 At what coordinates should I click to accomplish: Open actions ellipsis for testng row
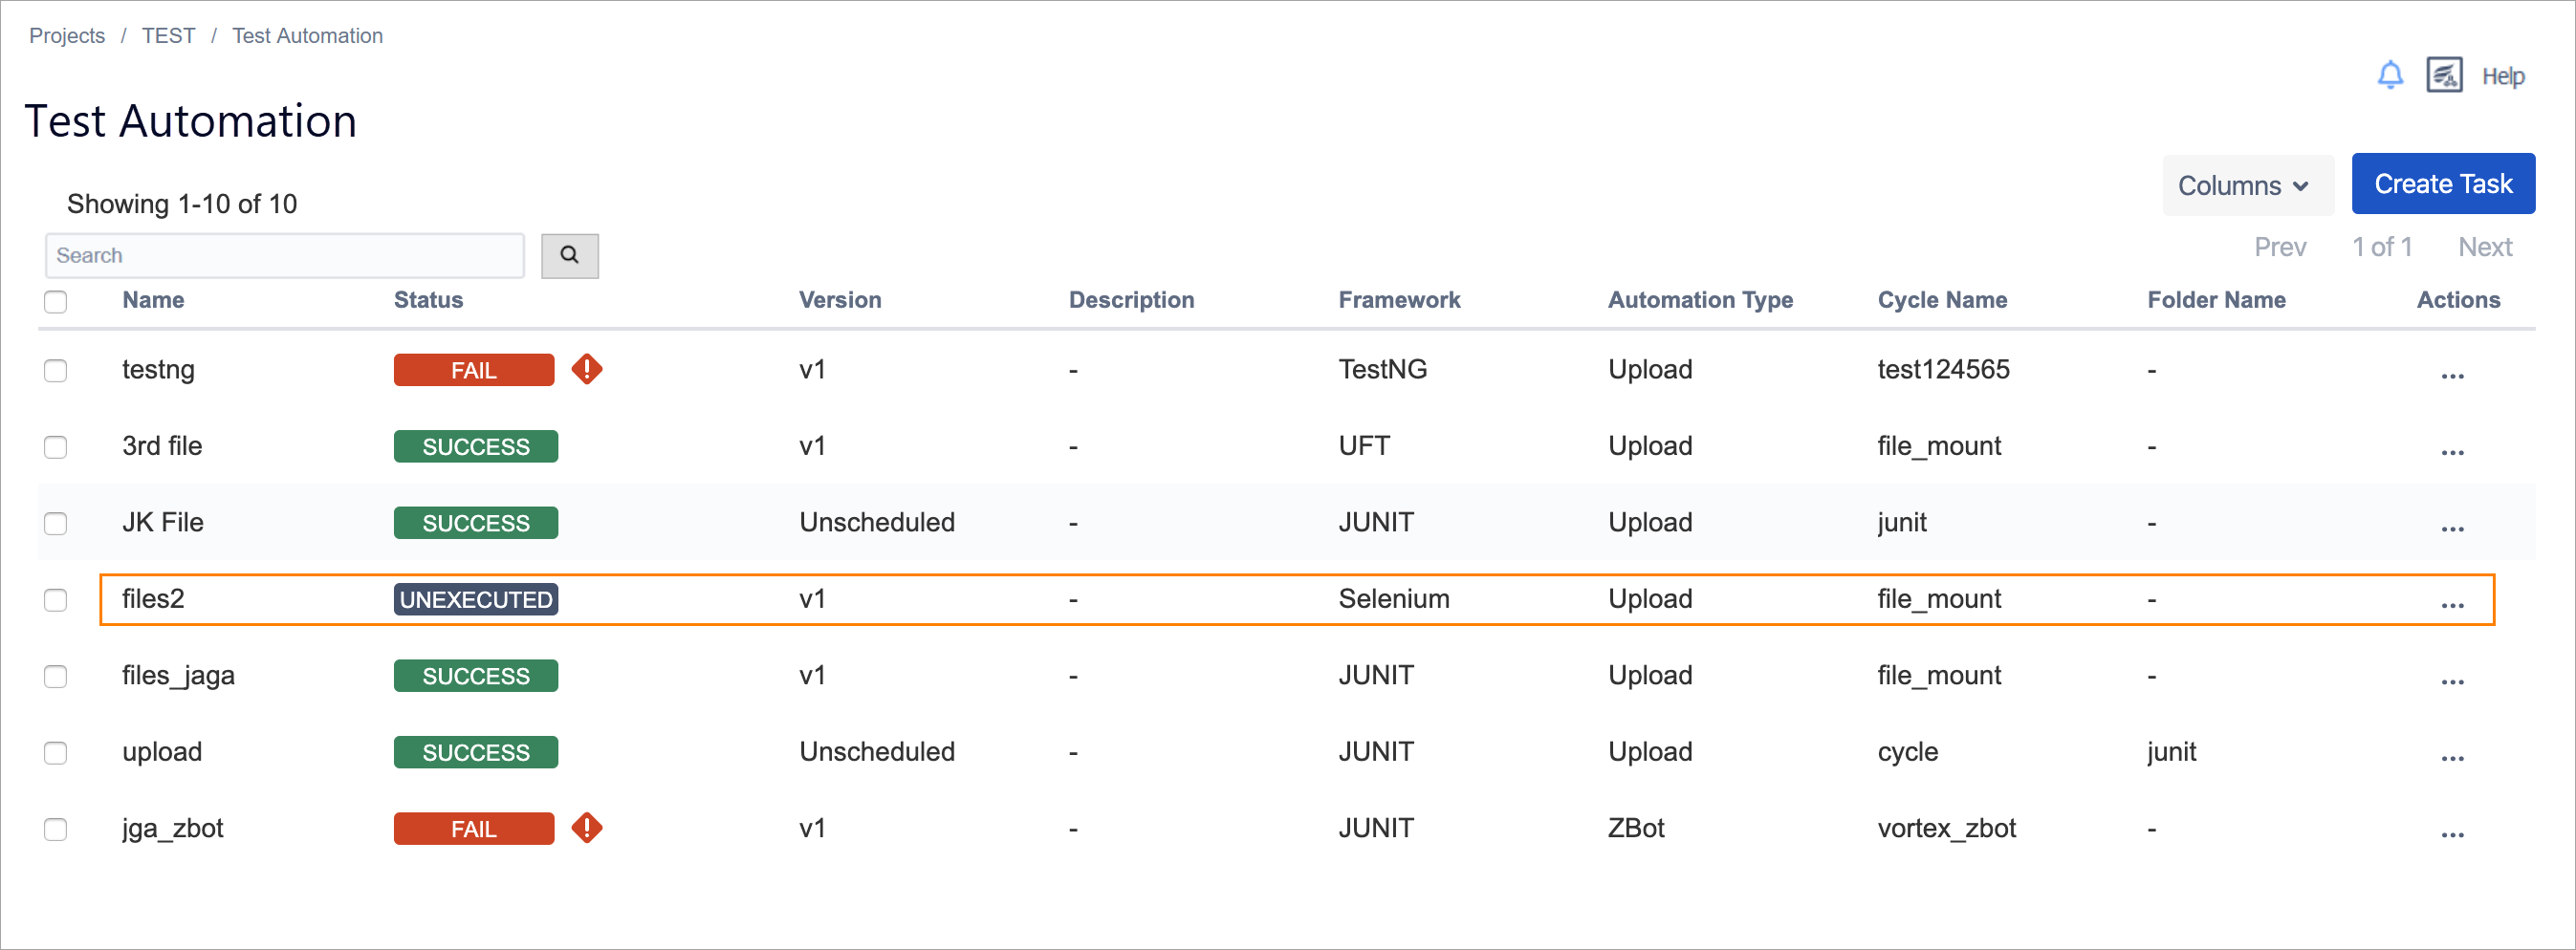(2452, 375)
